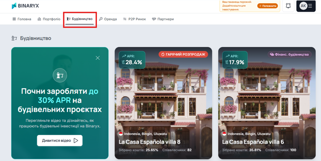Open La Casa Española villa 8 card

tap(163, 103)
